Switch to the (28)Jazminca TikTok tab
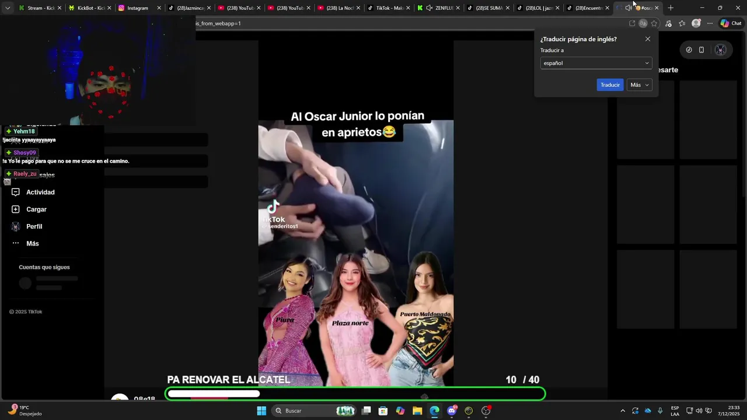The image size is (747, 420). (190, 8)
